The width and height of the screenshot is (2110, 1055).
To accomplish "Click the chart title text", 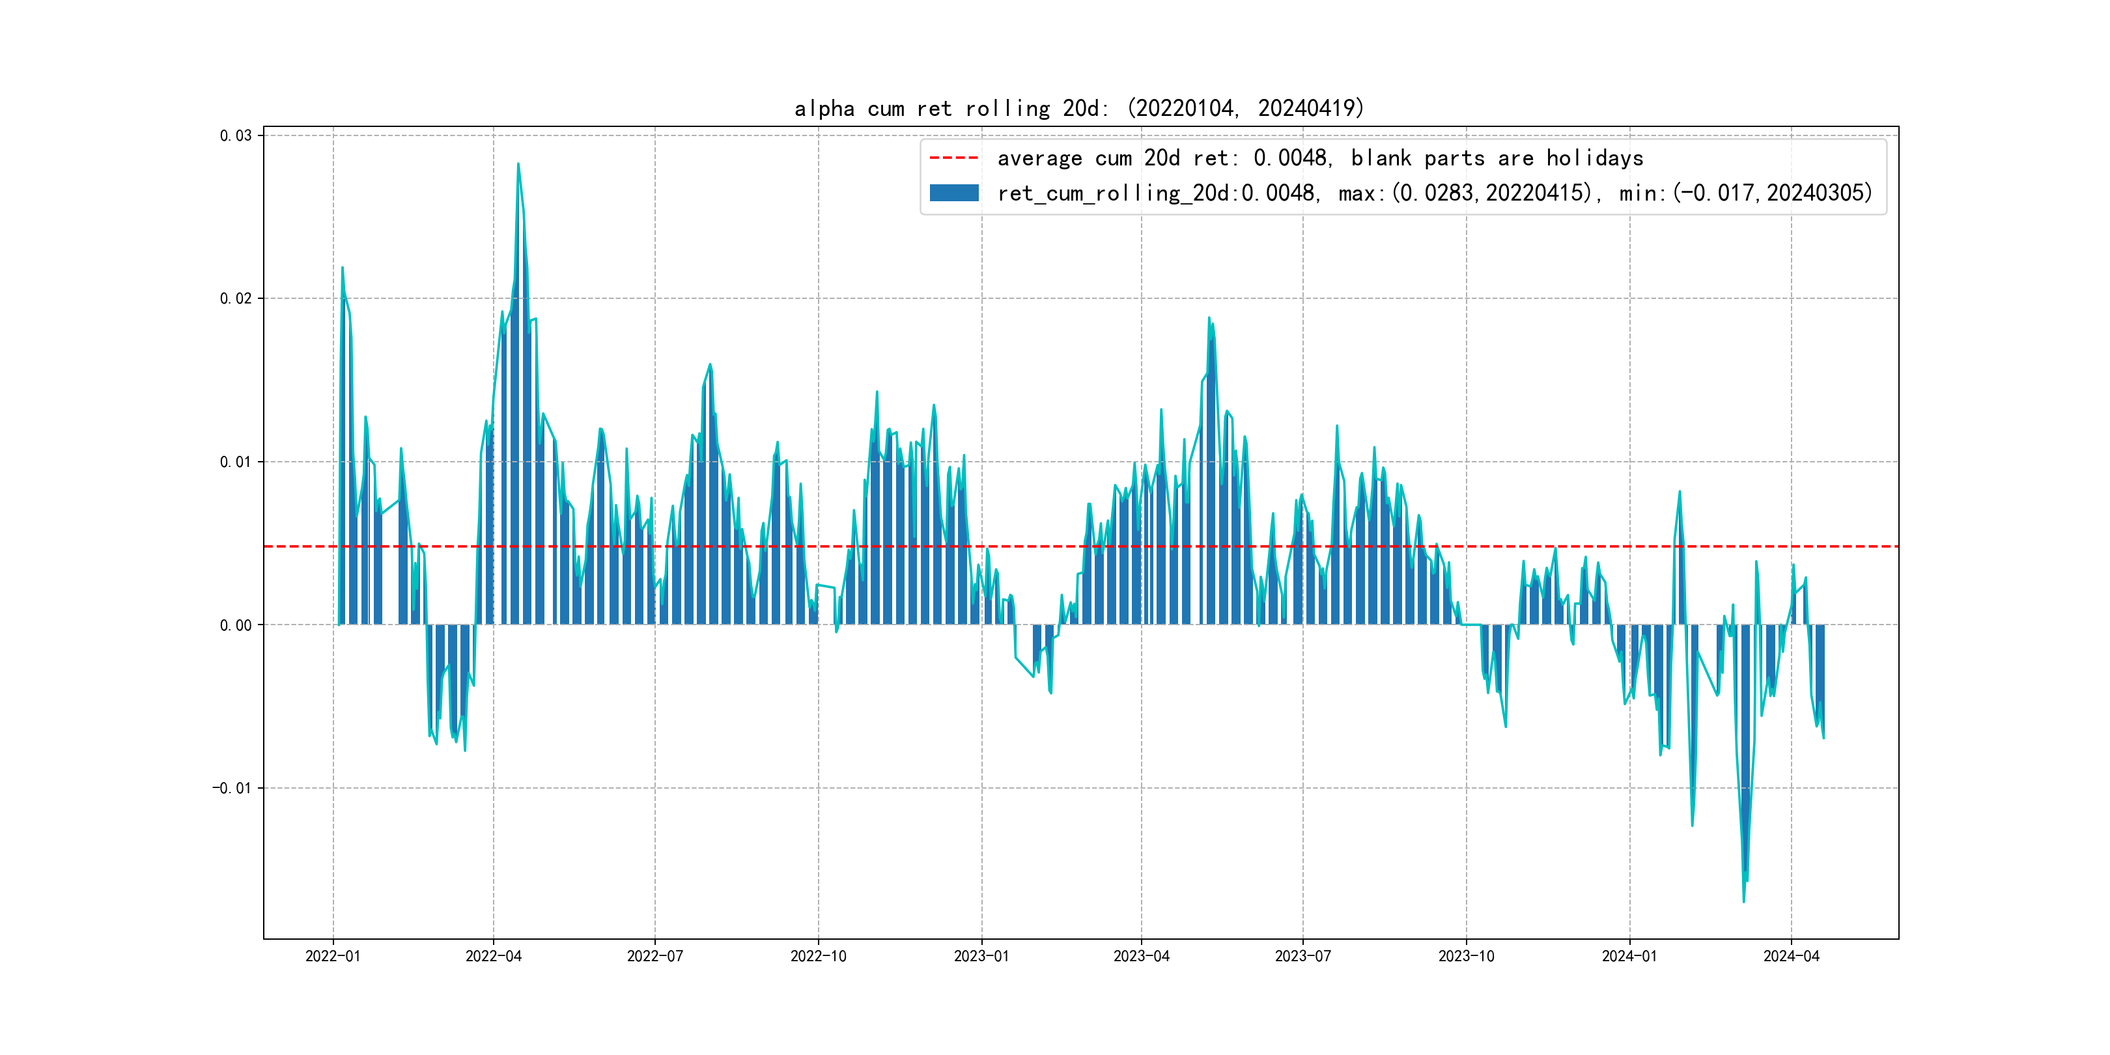I will click(x=1078, y=108).
